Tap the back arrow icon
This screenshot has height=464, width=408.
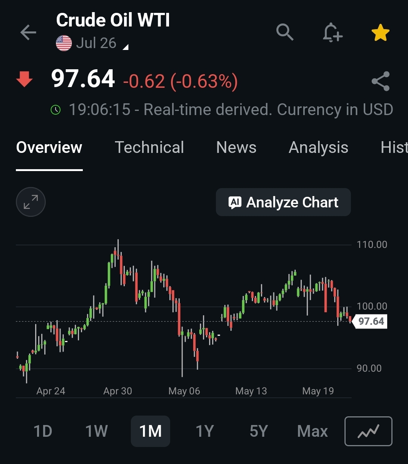click(28, 33)
